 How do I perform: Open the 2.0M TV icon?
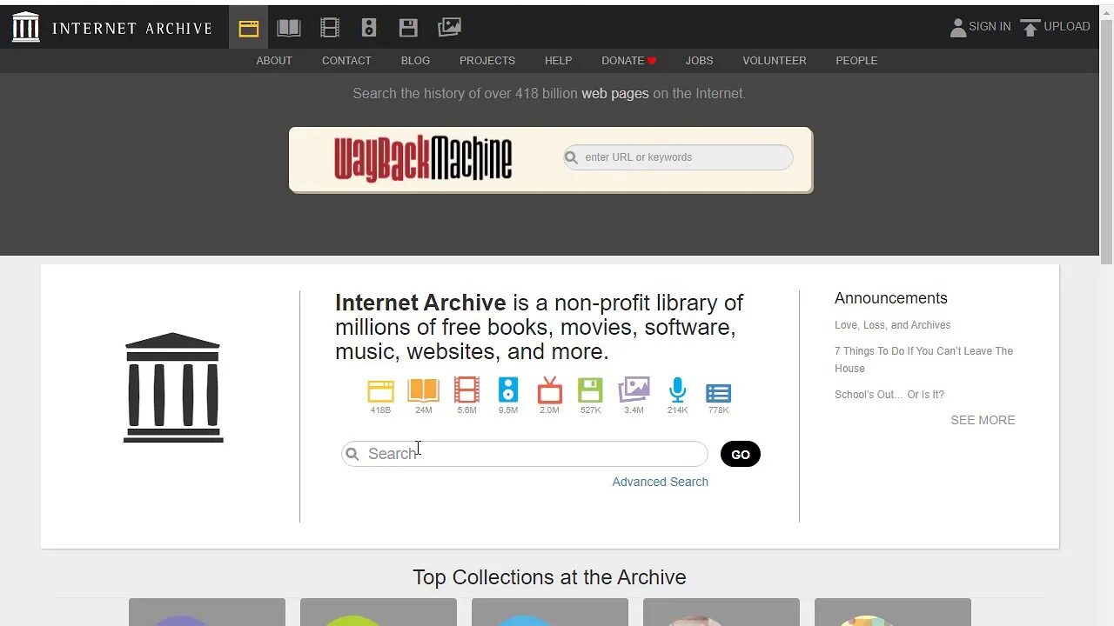click(x=550, y=390)
